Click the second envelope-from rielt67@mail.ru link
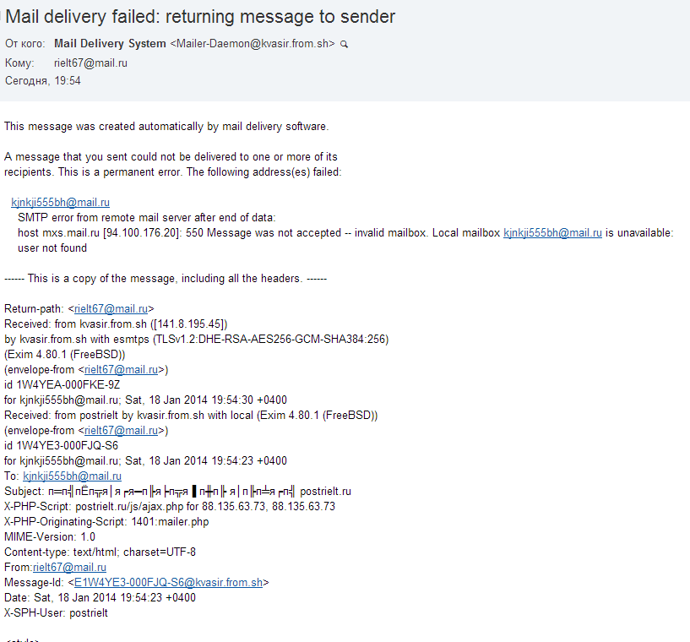Image resolution: width=690 pixels, height=642 pixels. click(121, 430)
